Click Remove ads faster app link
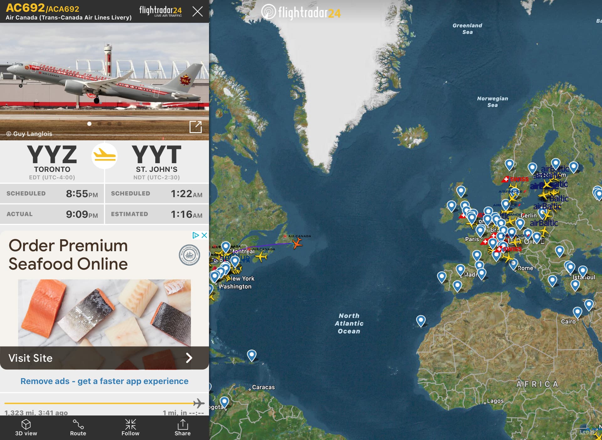Viewport: 602px width, 440px height. click(x=104, y=381)
